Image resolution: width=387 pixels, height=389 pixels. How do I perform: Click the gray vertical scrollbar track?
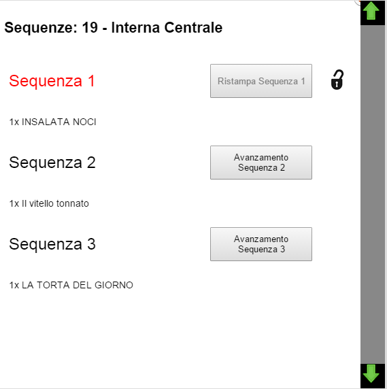point(373,194)
